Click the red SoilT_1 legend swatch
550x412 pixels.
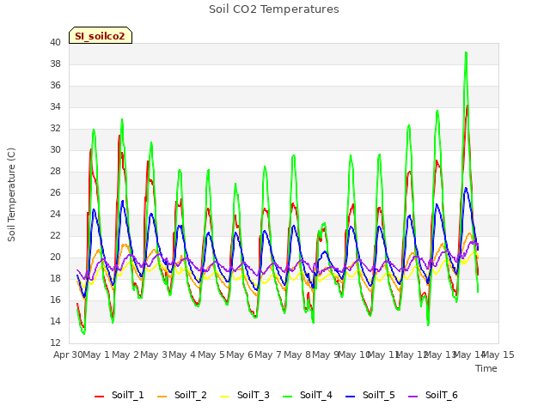coord(100,397)
